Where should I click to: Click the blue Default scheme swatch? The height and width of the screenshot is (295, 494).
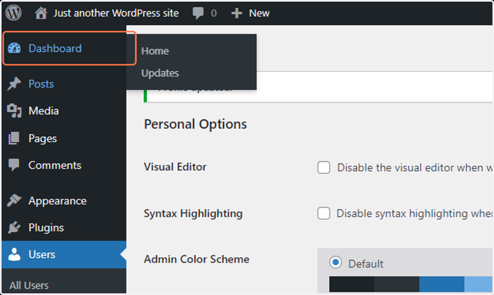click(x=442, y=284)
